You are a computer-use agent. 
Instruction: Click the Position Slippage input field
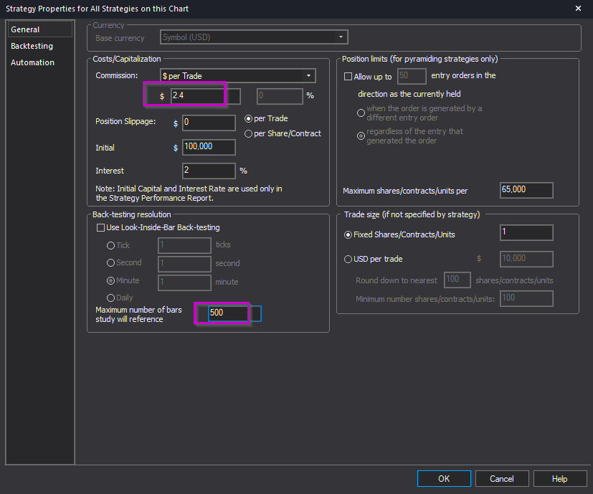(x=209, y=123)
